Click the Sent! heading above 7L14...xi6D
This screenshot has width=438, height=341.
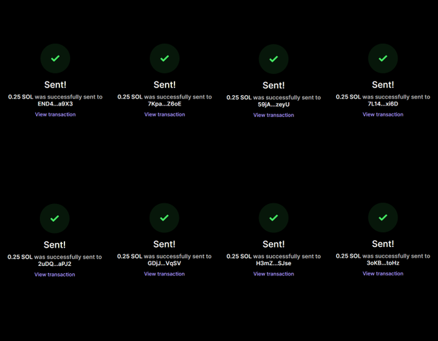tap(383, 84)
